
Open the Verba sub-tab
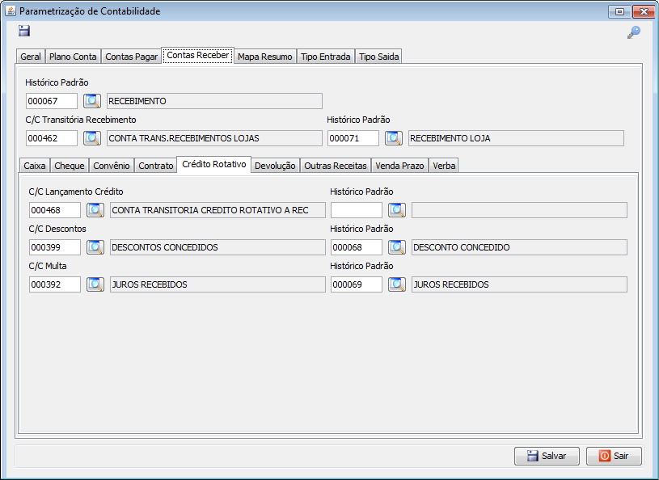444,166
